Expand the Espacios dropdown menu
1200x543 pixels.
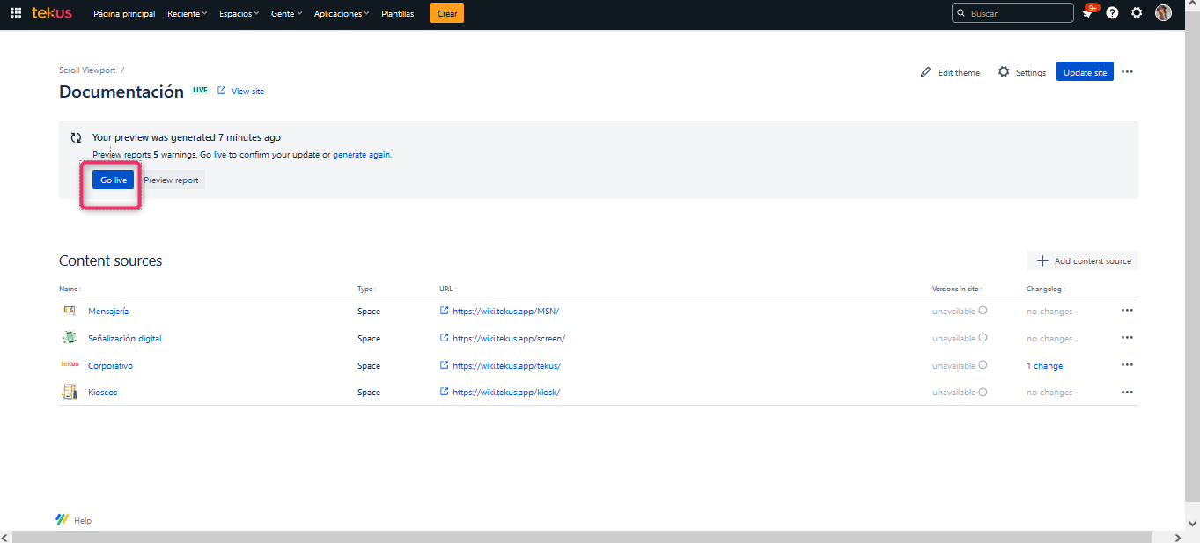click(x=239, y=14)
